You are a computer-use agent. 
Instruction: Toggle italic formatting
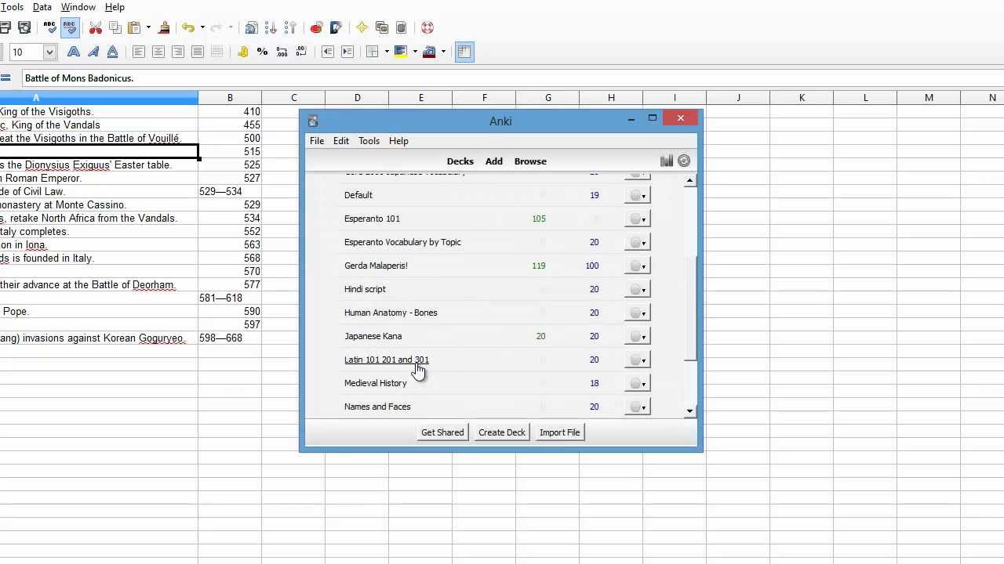pyautogui.click(x=93, y=52)
